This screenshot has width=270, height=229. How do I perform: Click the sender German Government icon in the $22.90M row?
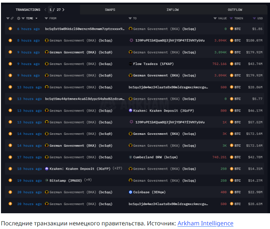47,192
